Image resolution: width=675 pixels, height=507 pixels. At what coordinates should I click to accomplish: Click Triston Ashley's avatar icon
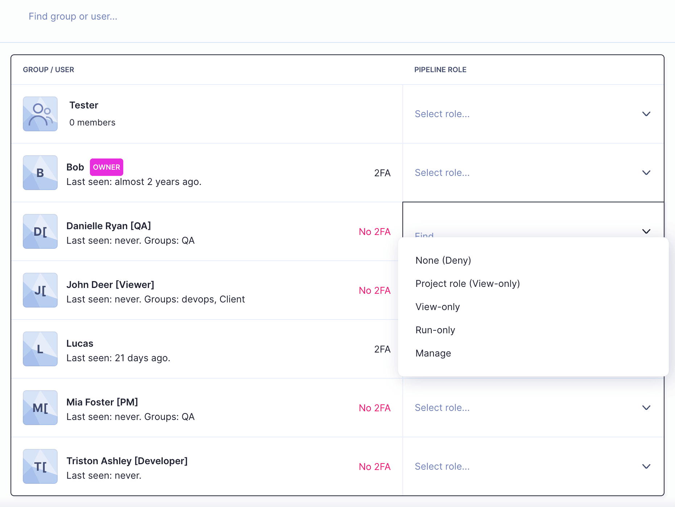point(40,466)
